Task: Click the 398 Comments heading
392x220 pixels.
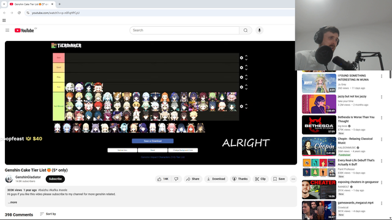Action: (19, 215)
